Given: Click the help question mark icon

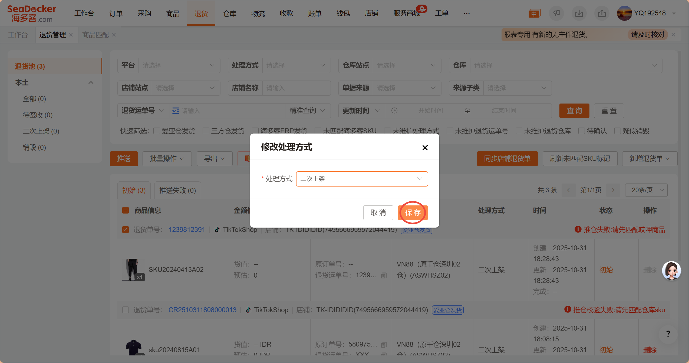Looking at the screenshot, I should point(668,334).
